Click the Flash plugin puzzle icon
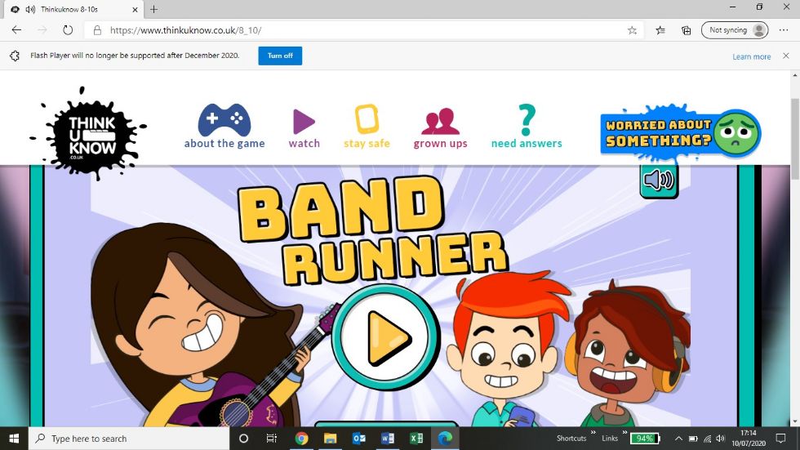 (x=15, y=56)
